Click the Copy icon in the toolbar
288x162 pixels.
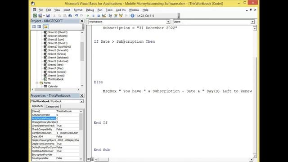59,16
